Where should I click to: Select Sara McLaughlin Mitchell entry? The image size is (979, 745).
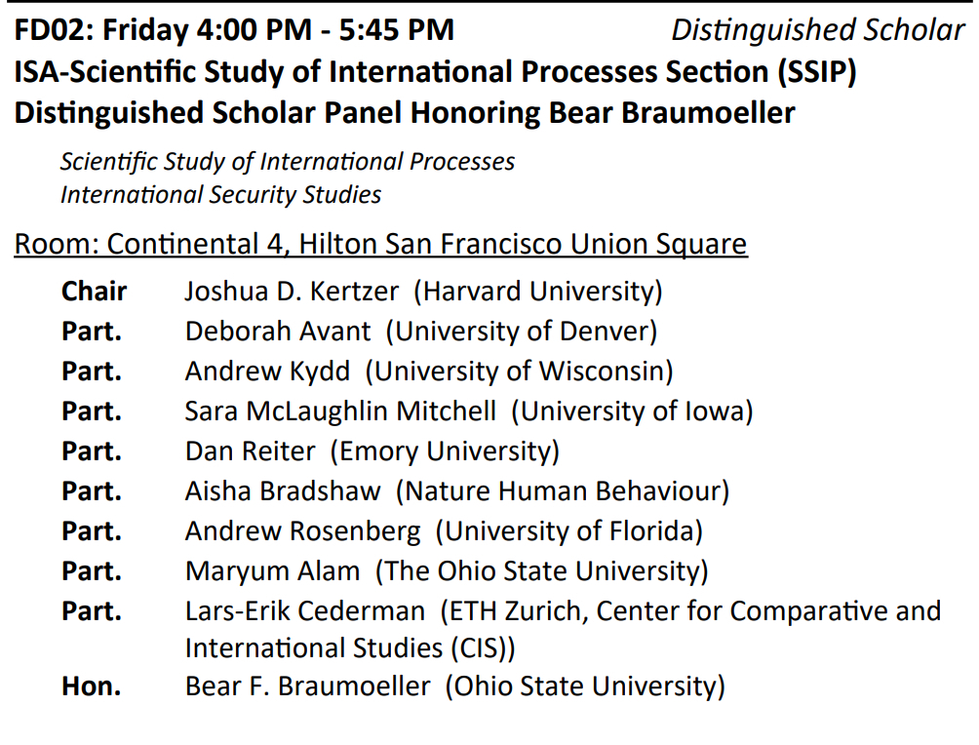tap(340, 411)
